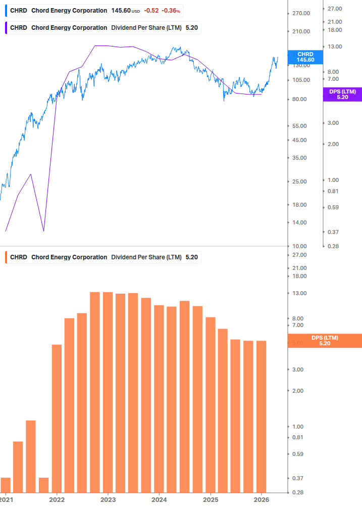The width and height of the screenshot is (362, 508).
Task: Click the 210.00 price axis label
Action: point(301,31)
